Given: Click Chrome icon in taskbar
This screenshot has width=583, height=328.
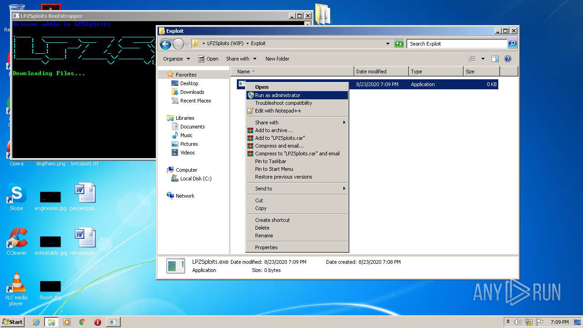Looking at the screenshot, I should (x=82, y=322).
